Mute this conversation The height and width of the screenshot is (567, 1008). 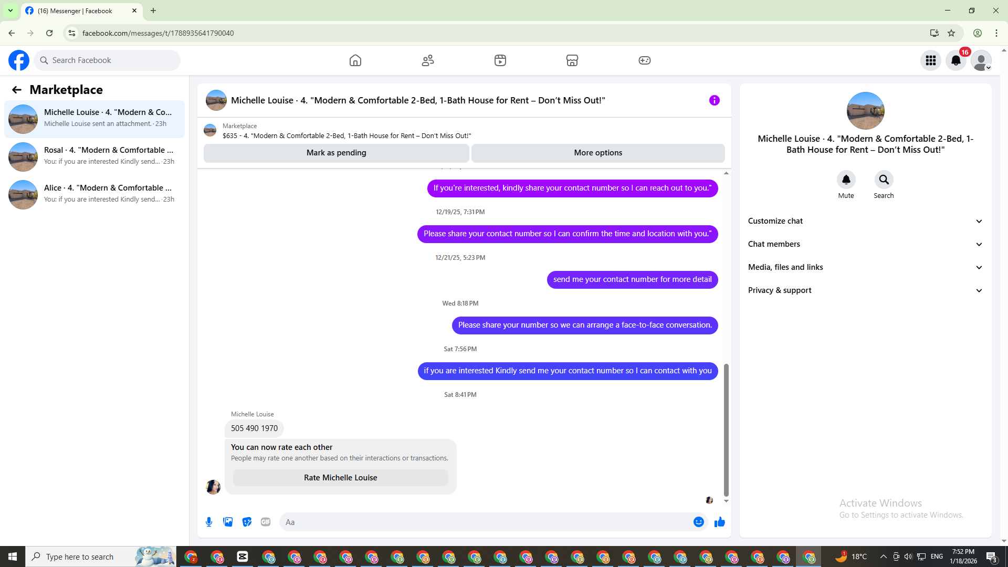click(846, 180)
